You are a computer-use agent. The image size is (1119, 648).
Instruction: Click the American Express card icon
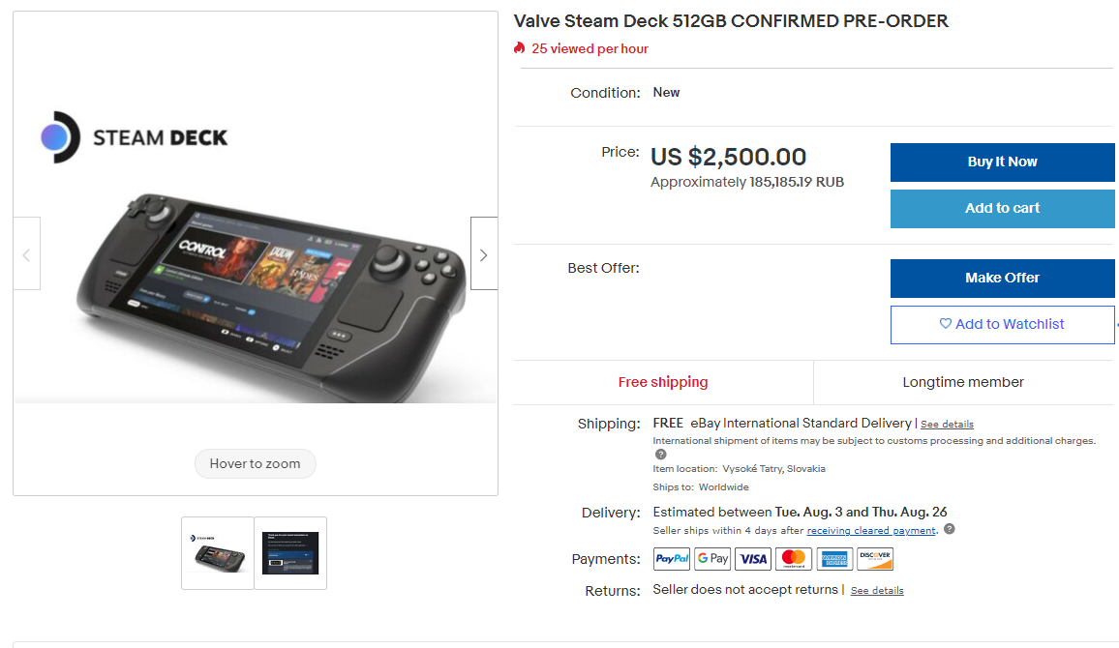pos(834,559)
